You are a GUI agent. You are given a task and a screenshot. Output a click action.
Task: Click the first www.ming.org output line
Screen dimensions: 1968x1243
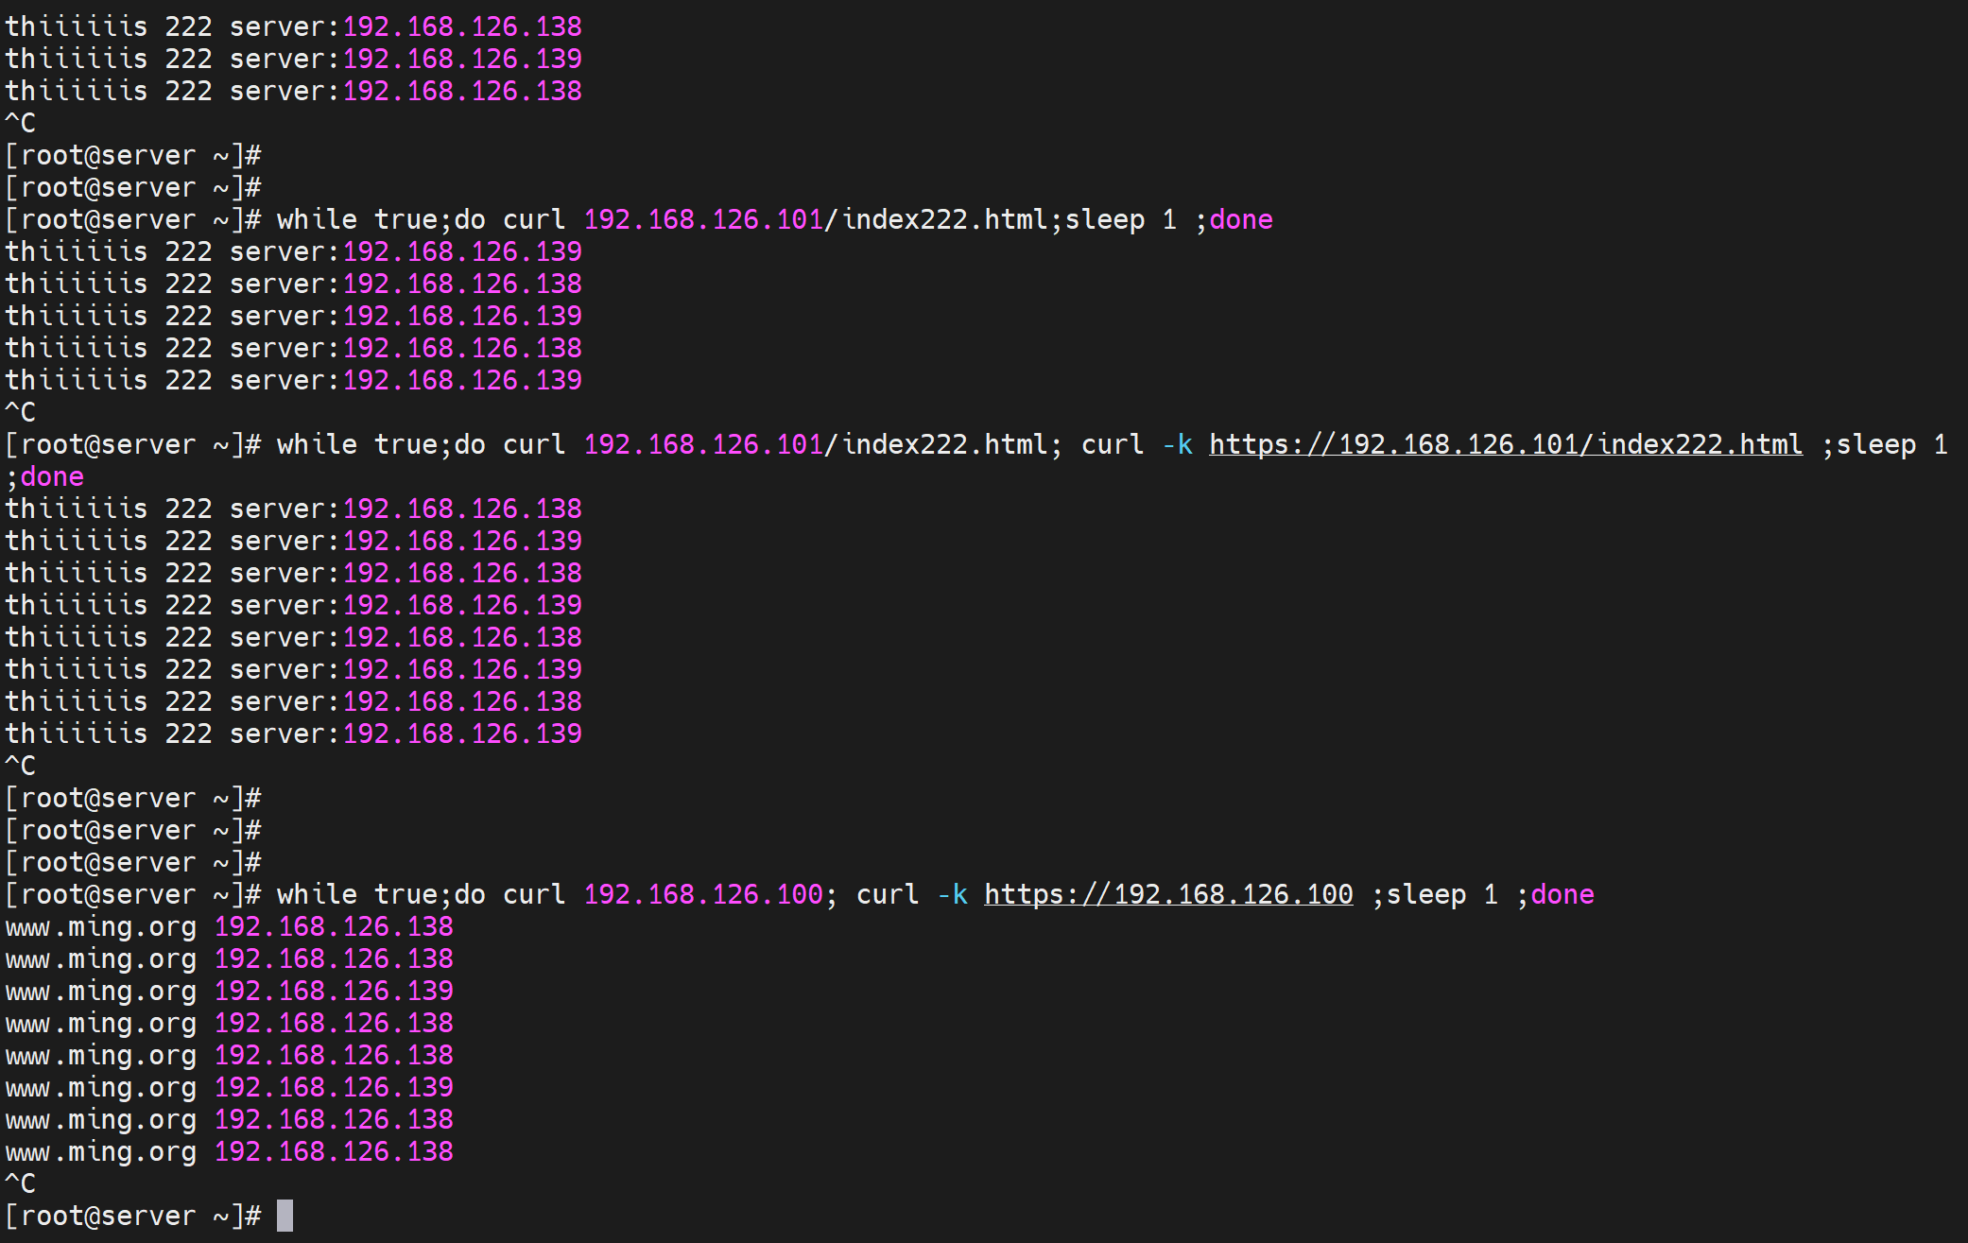[x=229, y=926]
